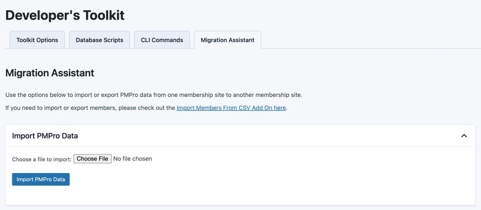This screenshot has width=481, height=210.
Task: Click the "No file chosen" file field text
Action: coord(133,159)
